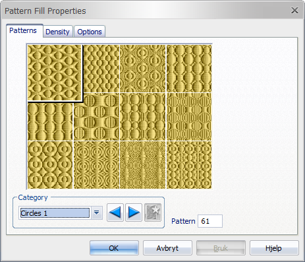Image resolution: width=305 pixels, height=262 pixels.
Task: Choose the third pattern in the middle row
Action: click(x=143, y=117)
